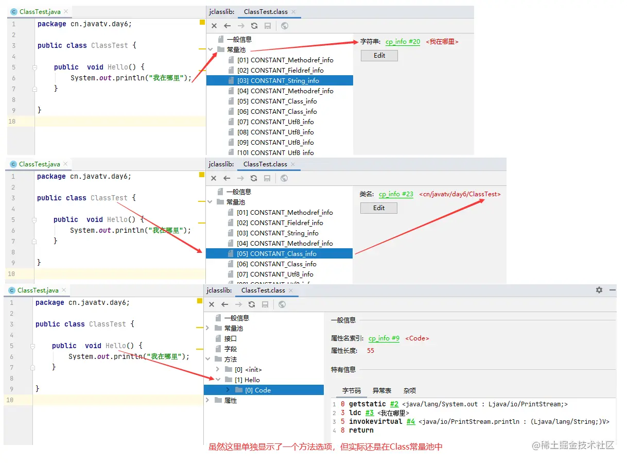Follow the cp_info #9 link
Viewport: 627px width, 463px height.
(384, 338)
